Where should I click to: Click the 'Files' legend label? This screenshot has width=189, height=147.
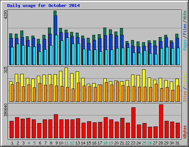pyautogui.click(x=185, y=29)
